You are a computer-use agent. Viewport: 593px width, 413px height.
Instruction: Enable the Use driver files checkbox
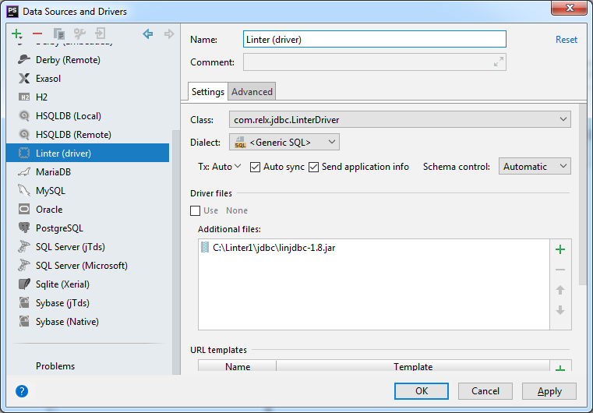pyautogui.click(x=196, y=210)
